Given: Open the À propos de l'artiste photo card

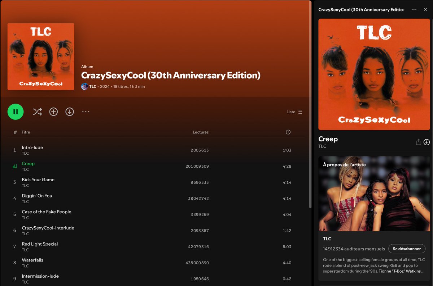Looking at the screenshot, I should tap(374, 194).
